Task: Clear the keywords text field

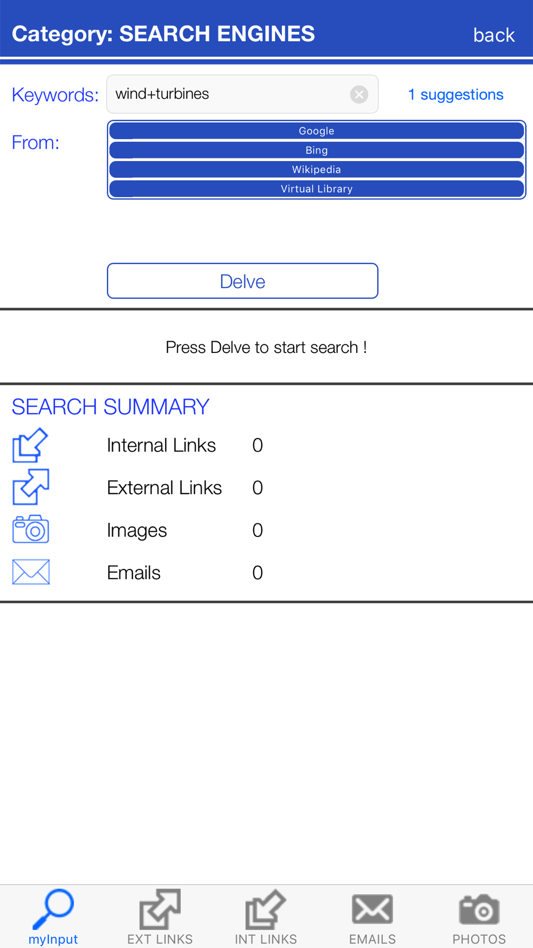Action: [x=359, y=94]
